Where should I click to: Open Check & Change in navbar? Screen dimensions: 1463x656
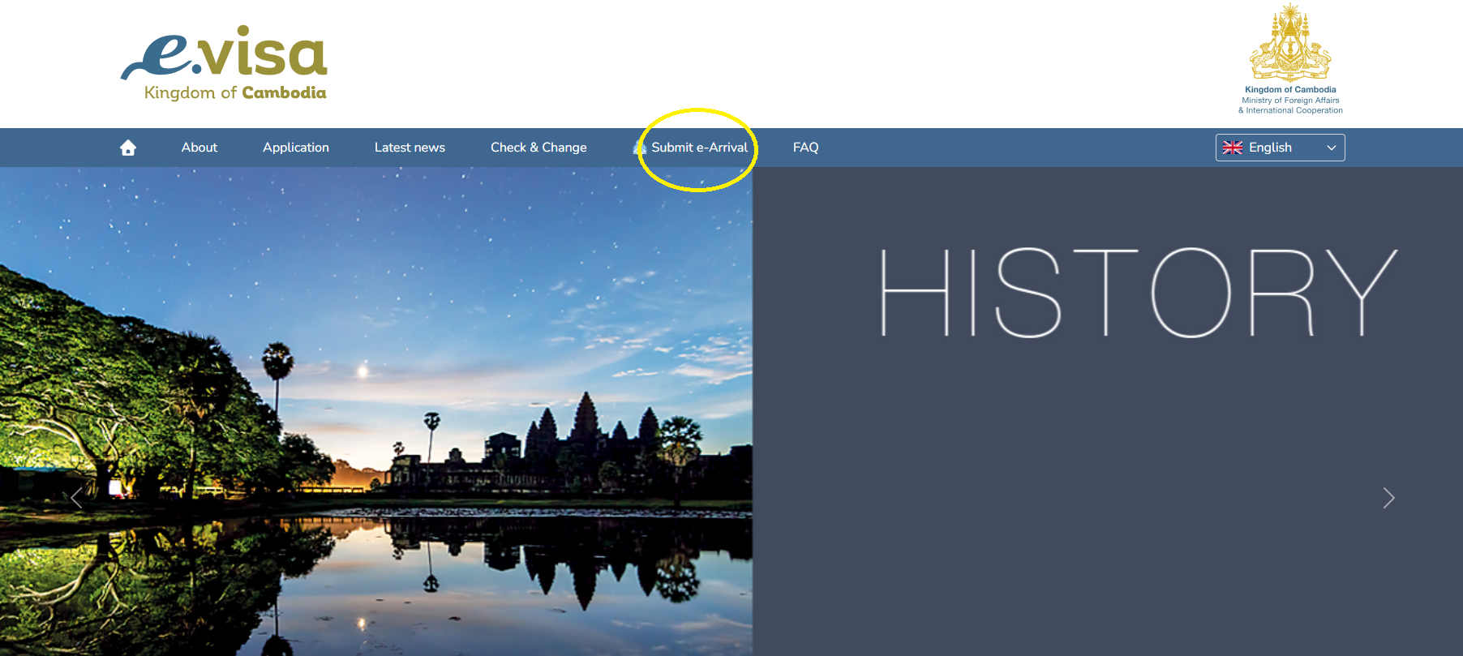(x=538, y=148)
